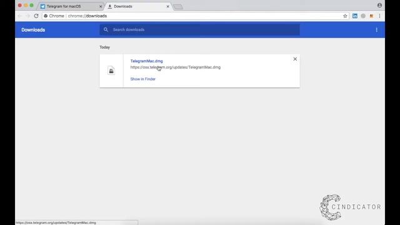Open the Downloads page more-actions menu
Screen dimensions: 400x225
(x=376, y=30)
